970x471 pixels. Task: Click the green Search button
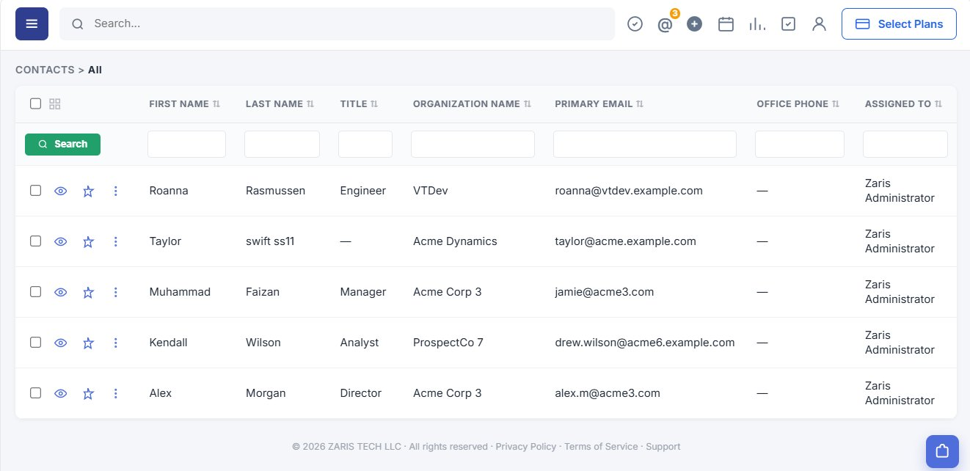coord(62,145)
